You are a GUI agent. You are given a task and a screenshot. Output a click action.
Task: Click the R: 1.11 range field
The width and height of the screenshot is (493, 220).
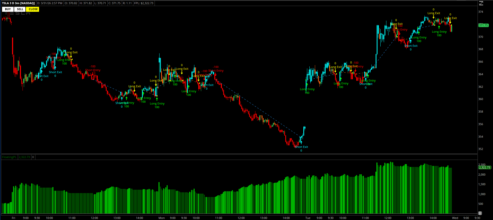click(x=127, y=3)
